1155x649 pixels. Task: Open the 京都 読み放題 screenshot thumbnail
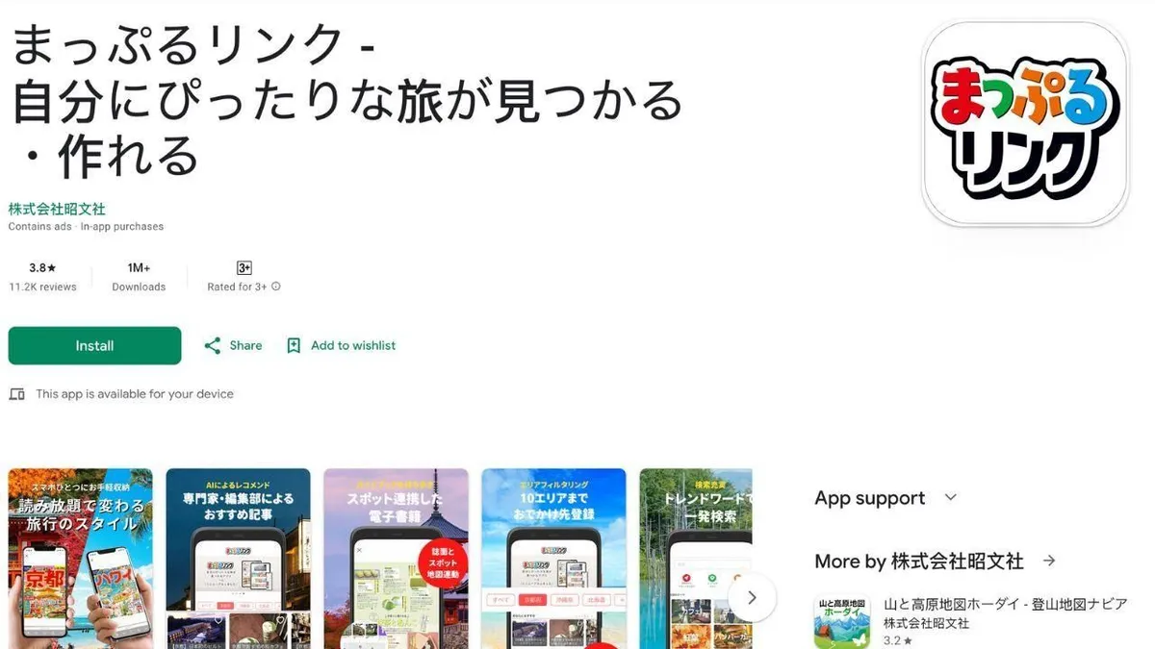click(x=81, y=559)
